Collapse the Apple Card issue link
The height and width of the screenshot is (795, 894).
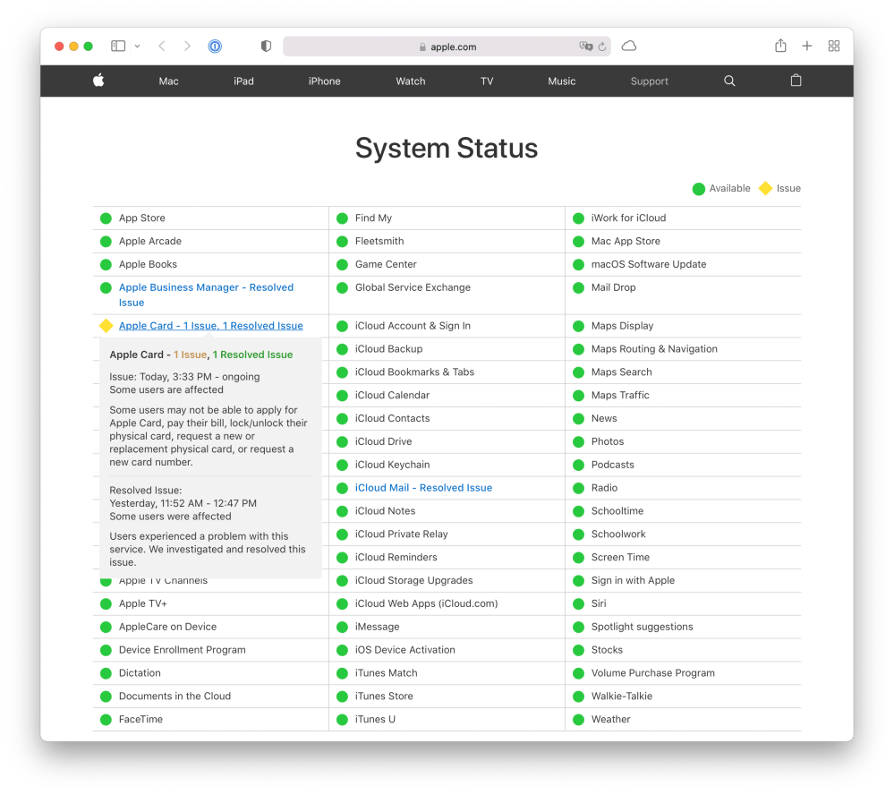click(x=210, y=326)
